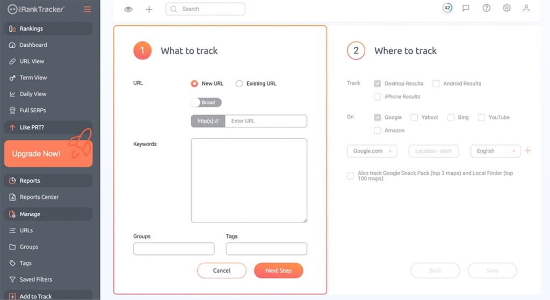This screenshot has height=300, width=550.
Task: Open the chat messages icon
Action: pyautogui.click(x=466, y=8)
